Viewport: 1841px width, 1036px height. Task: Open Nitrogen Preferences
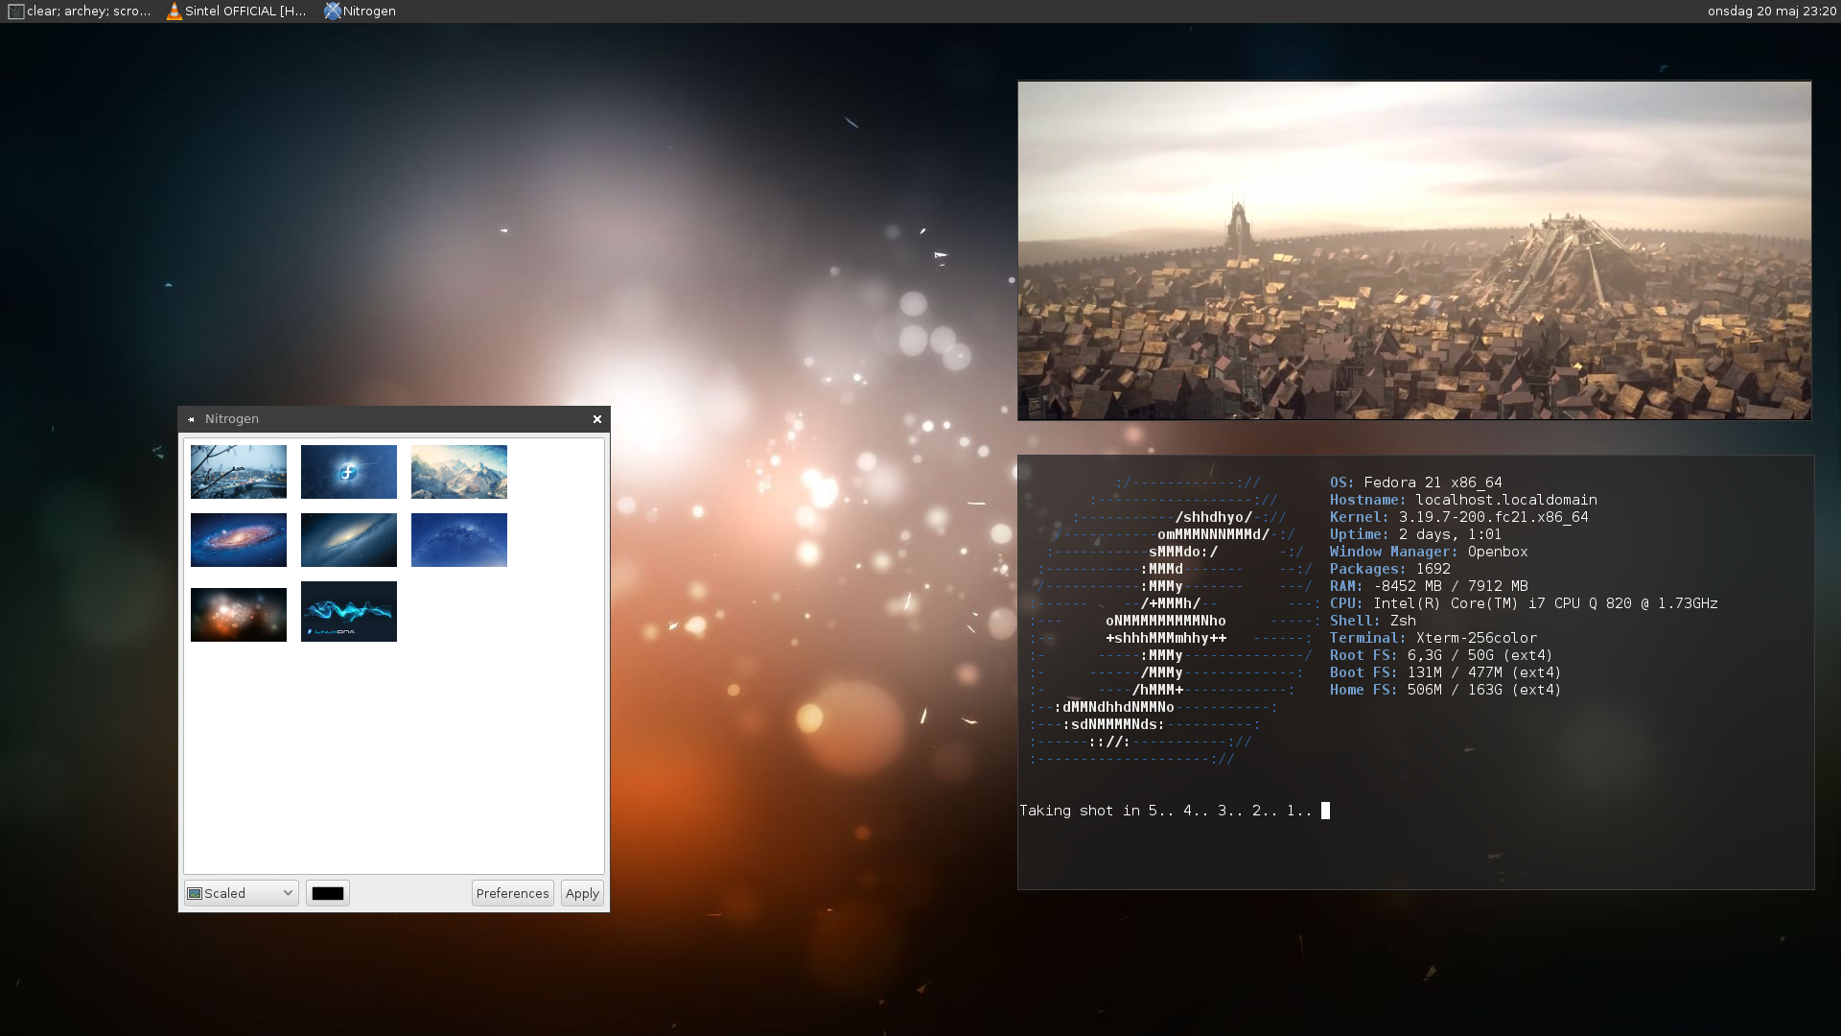click(x=512, y=893)
